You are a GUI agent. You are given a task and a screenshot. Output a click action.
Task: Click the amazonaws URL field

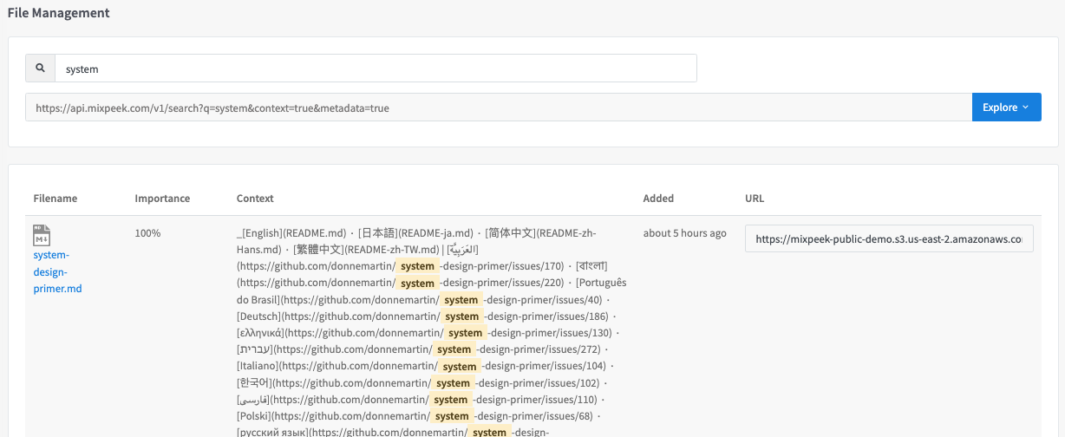tap(889, 238)
